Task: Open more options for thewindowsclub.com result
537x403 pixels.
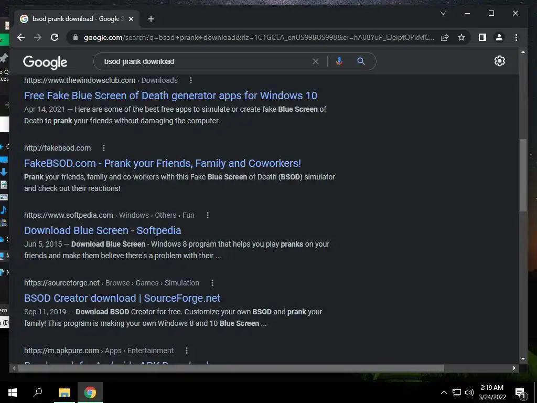Action: (x=191, y=80)
